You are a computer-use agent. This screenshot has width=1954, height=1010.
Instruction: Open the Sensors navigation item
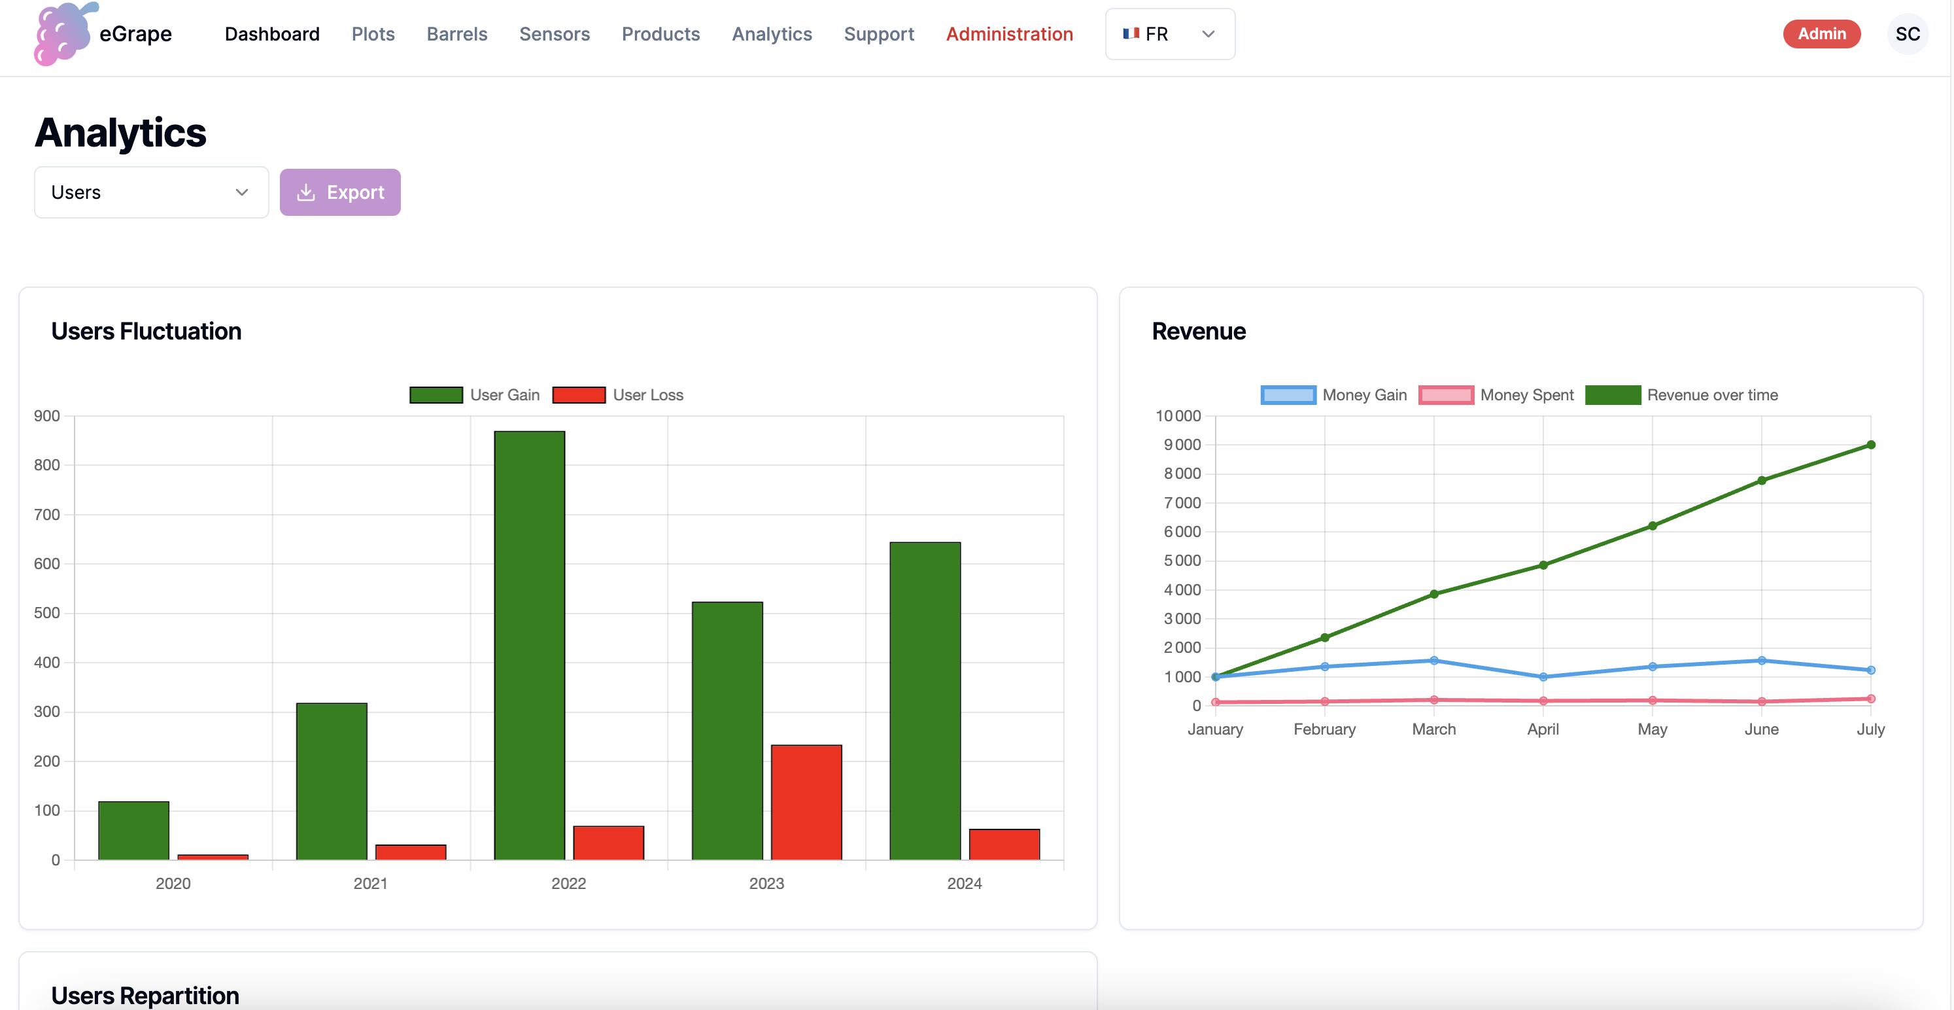point(554,34)
